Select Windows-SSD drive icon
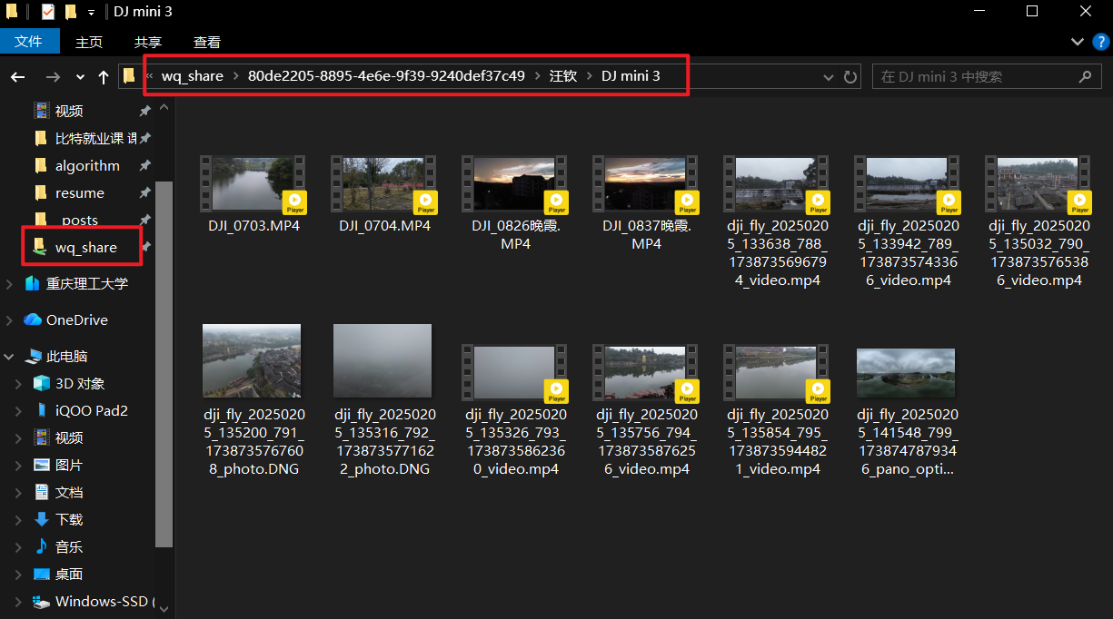 click(41, 602)
